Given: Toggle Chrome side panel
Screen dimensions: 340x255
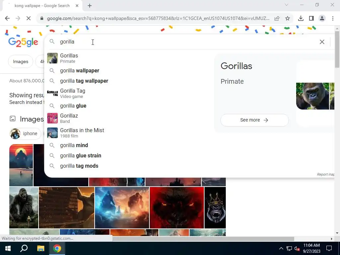Looking at the screenshot, I should (x=311, y=19).
